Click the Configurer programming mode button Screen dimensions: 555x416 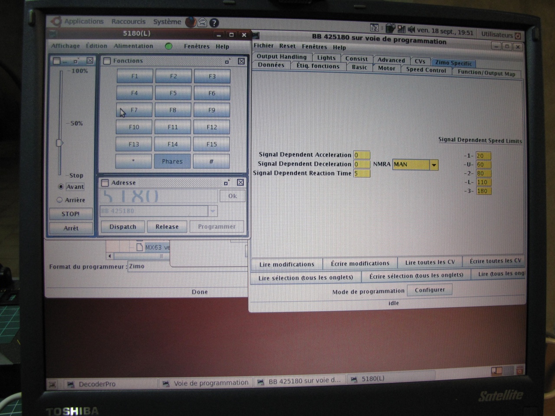pos(430,290)
